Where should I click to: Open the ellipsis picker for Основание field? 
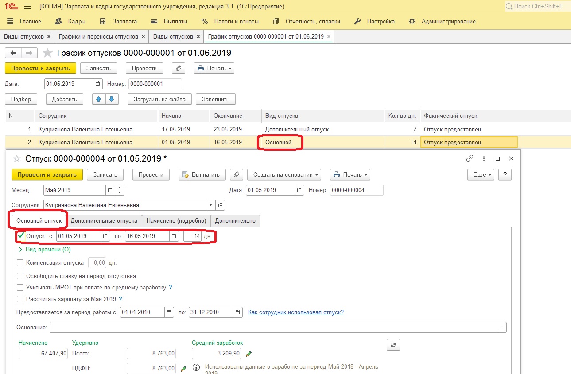click(x=502, y=328)
